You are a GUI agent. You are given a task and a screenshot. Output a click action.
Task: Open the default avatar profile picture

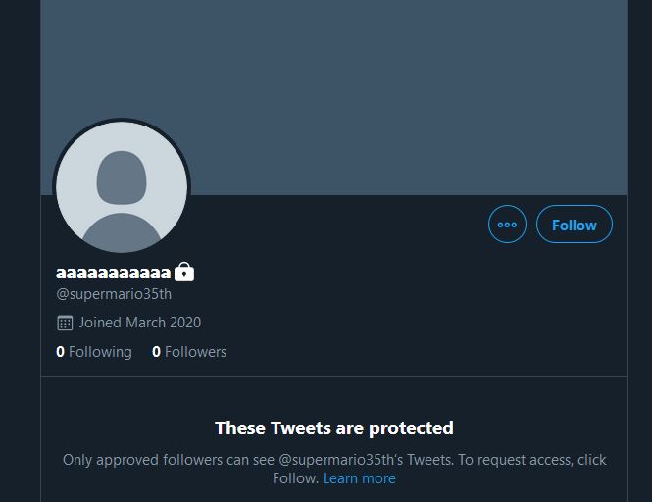tap(122, 186)
